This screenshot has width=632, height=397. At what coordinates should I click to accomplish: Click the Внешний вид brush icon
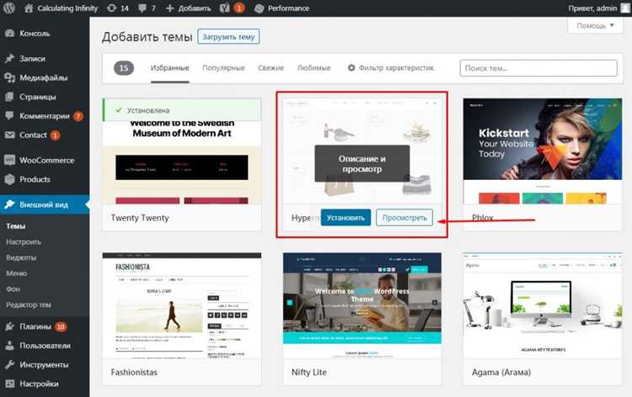[x=9, y=204]
